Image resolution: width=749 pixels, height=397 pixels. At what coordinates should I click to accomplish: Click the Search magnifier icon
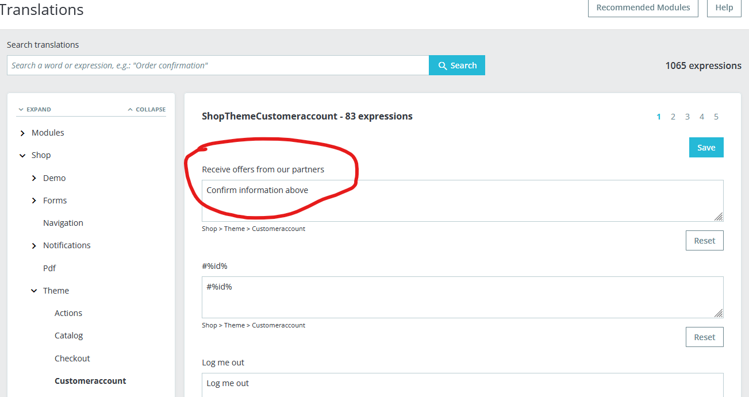(443, 65)
